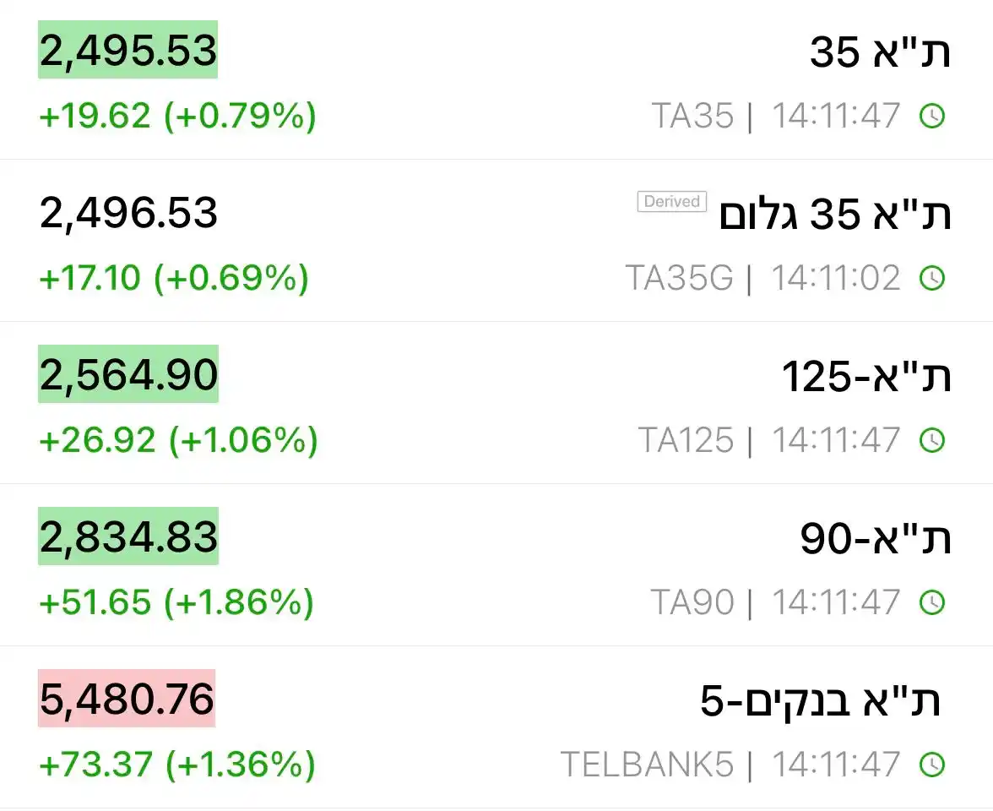Expand the ת"א-125 index row
This screenshot has height=811, width=993.
496,405
